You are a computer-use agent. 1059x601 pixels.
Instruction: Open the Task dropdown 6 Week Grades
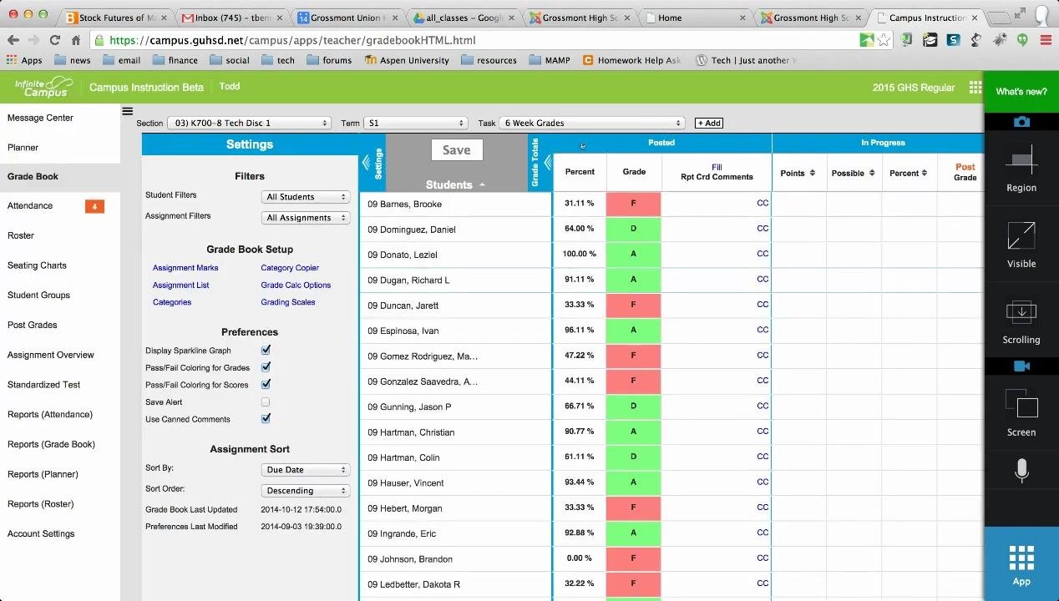tap(592, 123)
